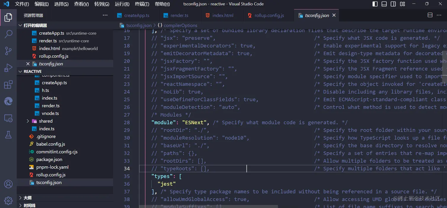Click the horizontal editor scrollbar
The height and width of the screenshot is (208, 447).
(208, 207)
